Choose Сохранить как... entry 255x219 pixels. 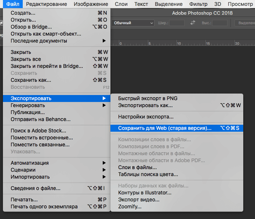(57, 80)
